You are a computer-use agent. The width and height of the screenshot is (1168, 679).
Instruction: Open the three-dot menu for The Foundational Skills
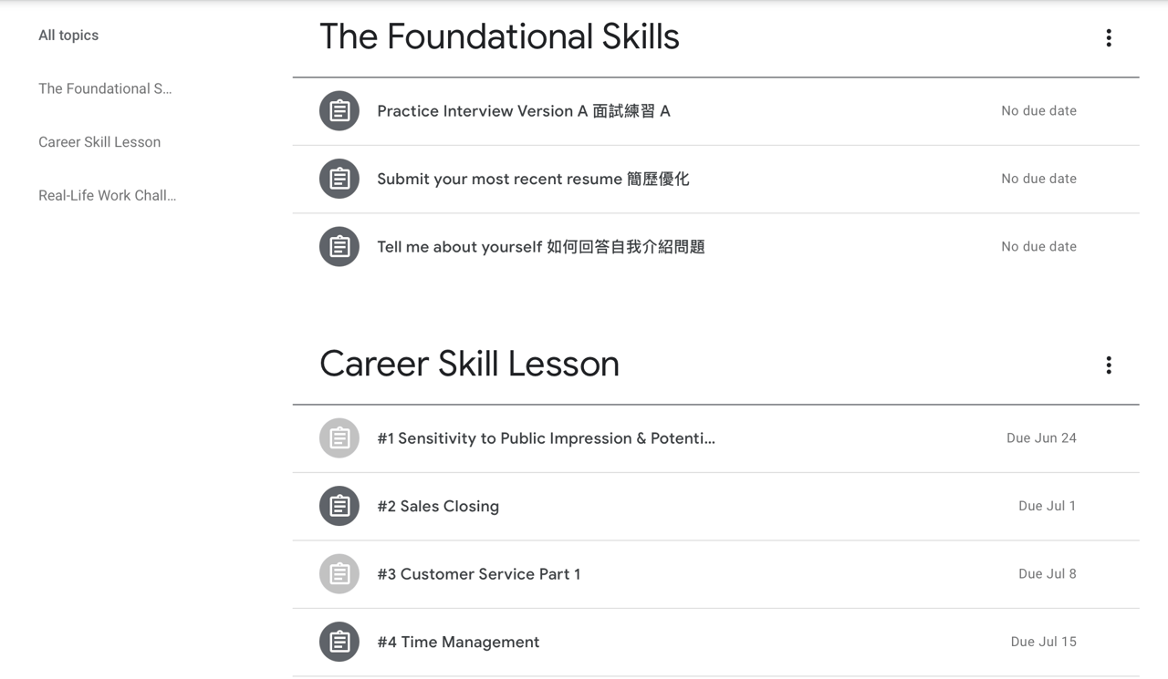click(x=1108, y=37)
